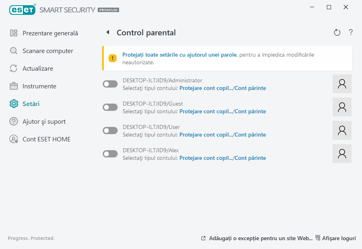Click the Scanare computer magnifier icon
Image resolution: width=362 pixels, height=249 pixels.
coord(13,51)
